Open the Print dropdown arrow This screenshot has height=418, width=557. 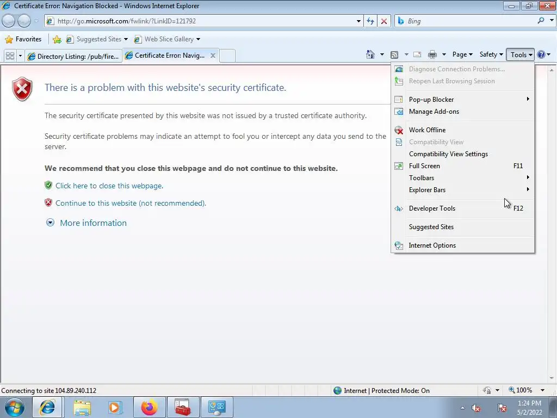(444, 54)
